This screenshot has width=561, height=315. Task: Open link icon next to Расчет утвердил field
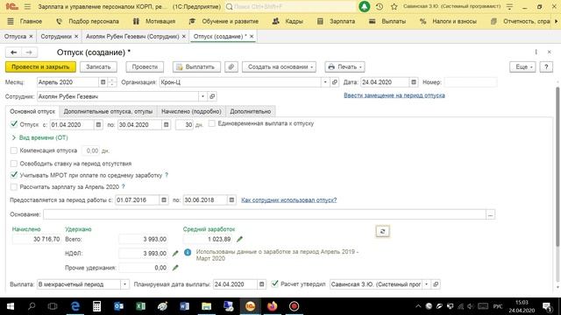click(x=436, y=284)
